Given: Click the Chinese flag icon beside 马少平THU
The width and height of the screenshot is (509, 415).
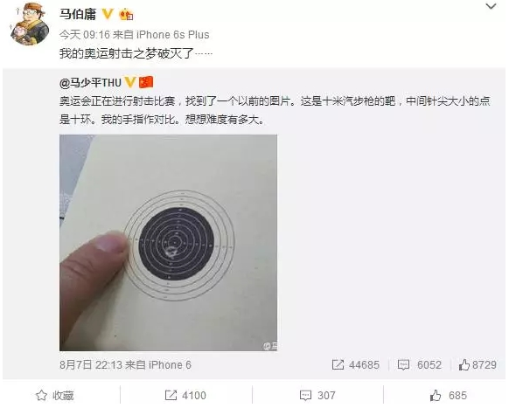Looking at the screenshot, I should [x=146, y=82].
